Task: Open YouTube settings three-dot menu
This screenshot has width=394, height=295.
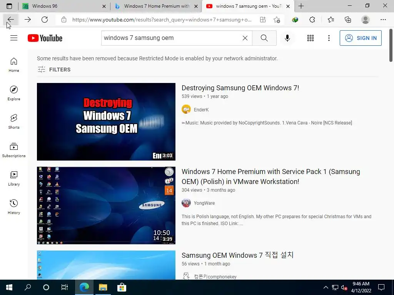Action: [x=329, y=38]
